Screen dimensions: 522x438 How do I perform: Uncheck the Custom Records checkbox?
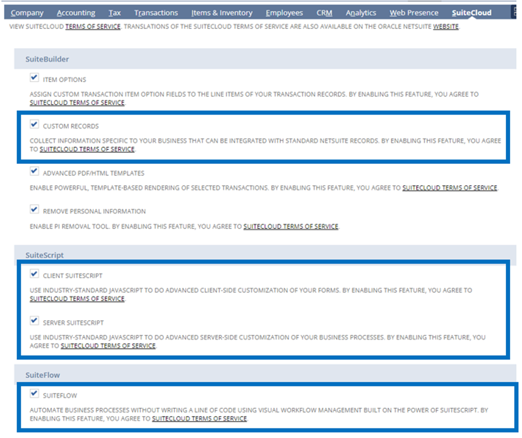point(34,124)
